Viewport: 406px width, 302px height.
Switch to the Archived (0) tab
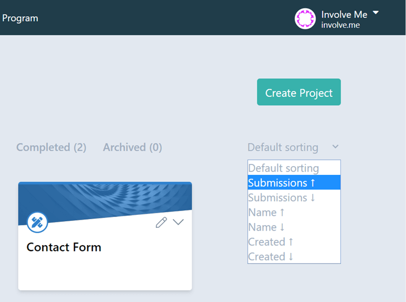133,147
